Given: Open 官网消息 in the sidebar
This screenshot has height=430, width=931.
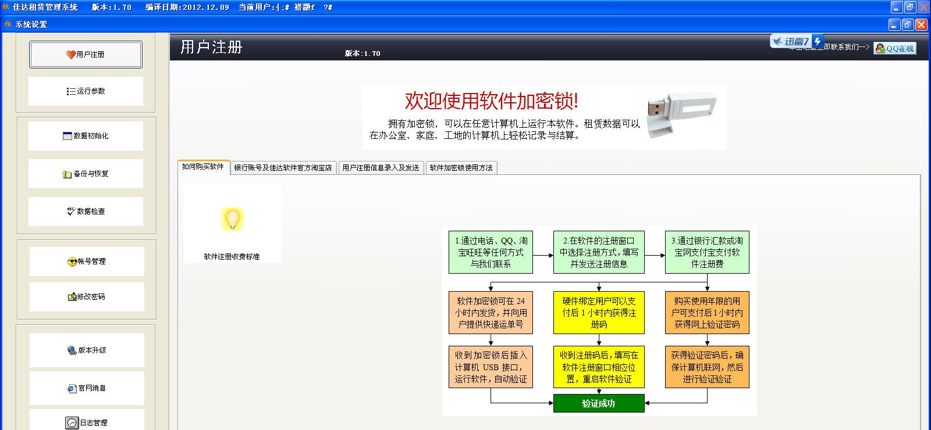Looking at the screenshot, I should pyautogui.click(x=87, y=388).
